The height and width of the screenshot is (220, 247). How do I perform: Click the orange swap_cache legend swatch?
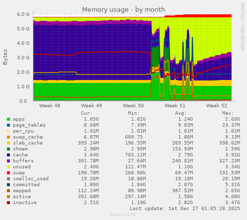click(x=8, y=137)
